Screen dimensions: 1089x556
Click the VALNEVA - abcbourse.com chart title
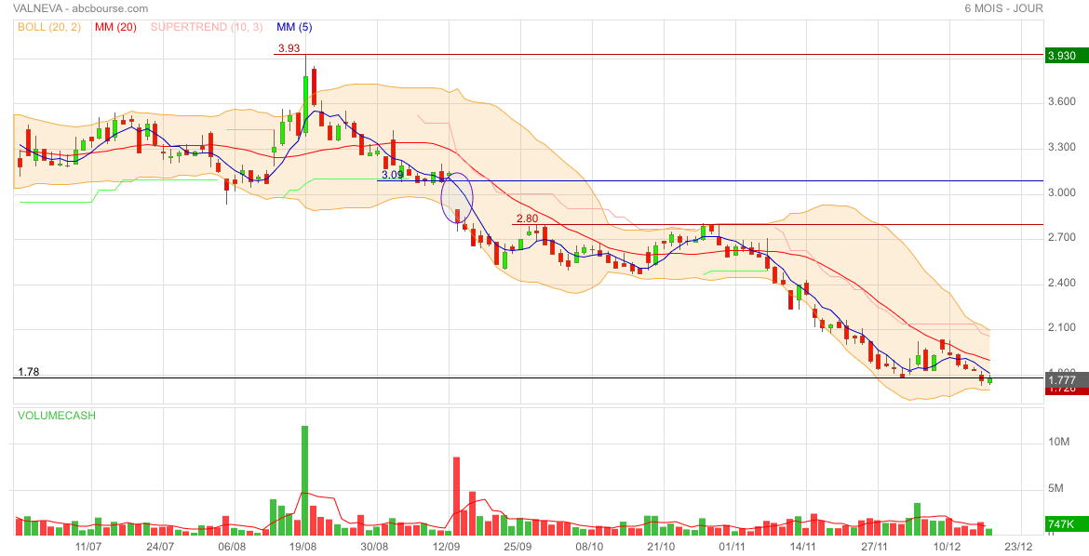pos(81,8)
